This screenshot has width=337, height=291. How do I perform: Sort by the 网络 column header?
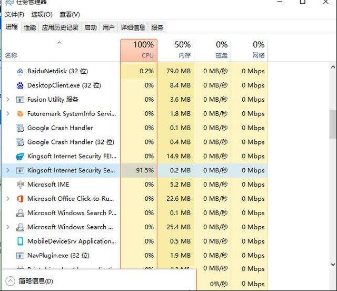250,51
